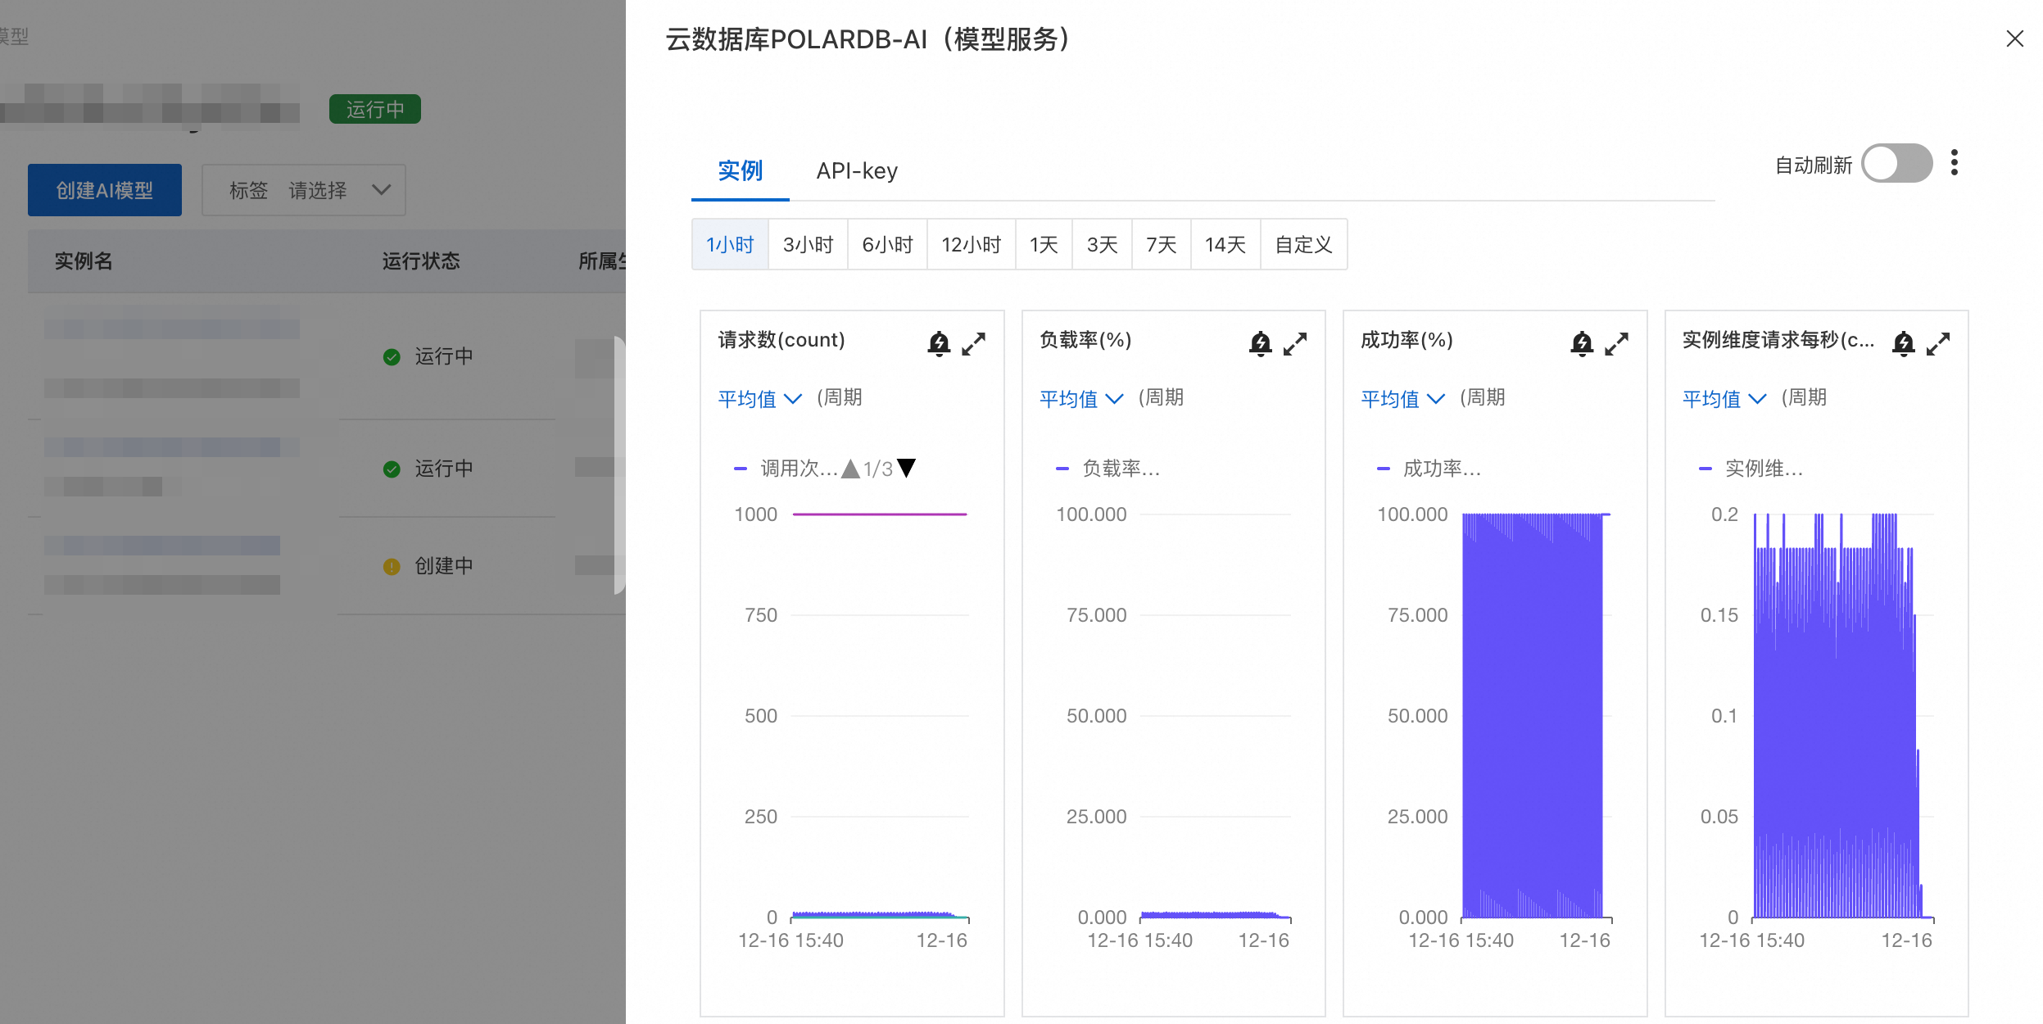This screenshot has height=1024, width=2043.
Task: Expand the 成功率(%) chart to fullscreen
Action: [x=1616, y=343]
